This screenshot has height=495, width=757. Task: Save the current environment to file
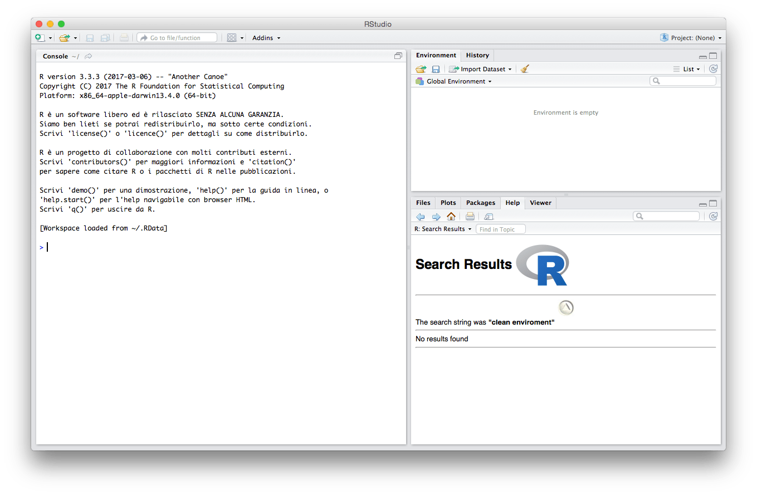pos(436,68)
